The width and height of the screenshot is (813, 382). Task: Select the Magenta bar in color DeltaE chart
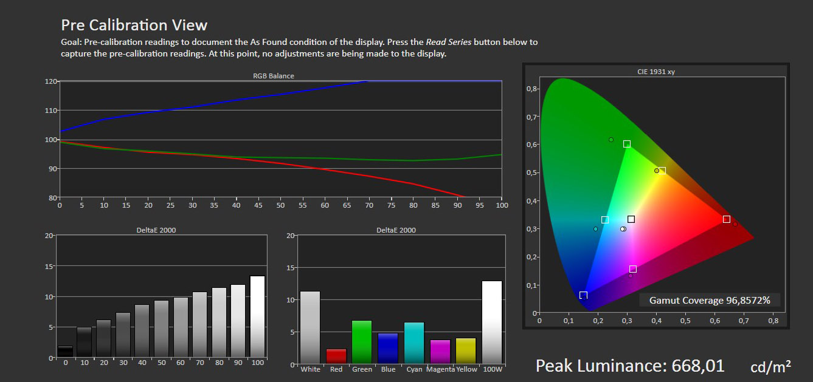coord(440,351)
